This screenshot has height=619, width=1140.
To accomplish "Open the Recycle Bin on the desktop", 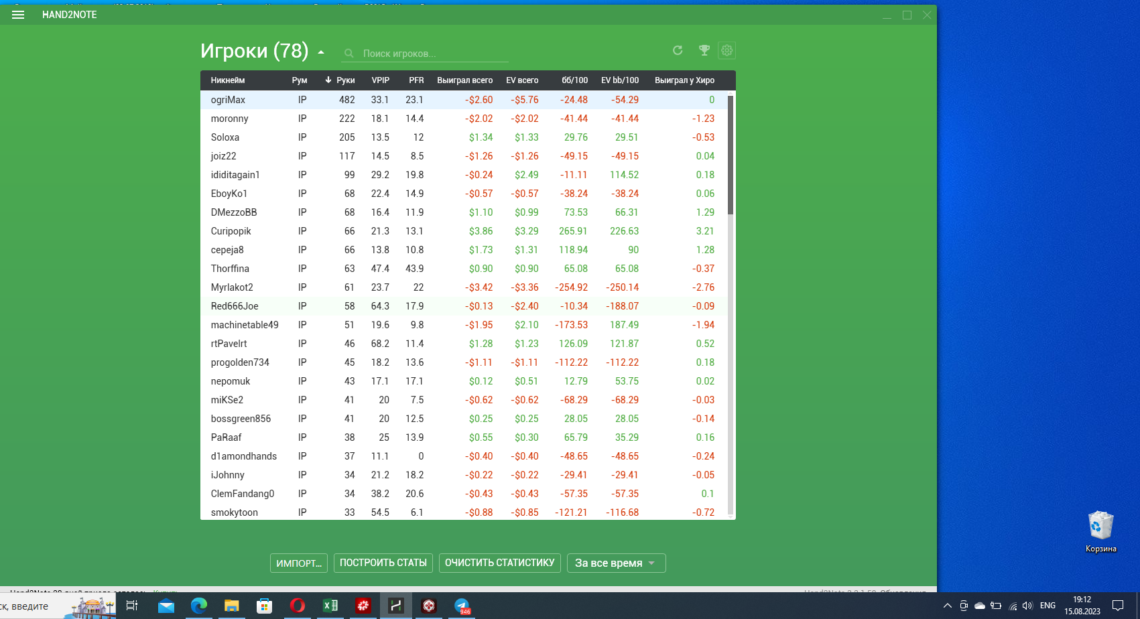I will click(x=1101, y=532).
